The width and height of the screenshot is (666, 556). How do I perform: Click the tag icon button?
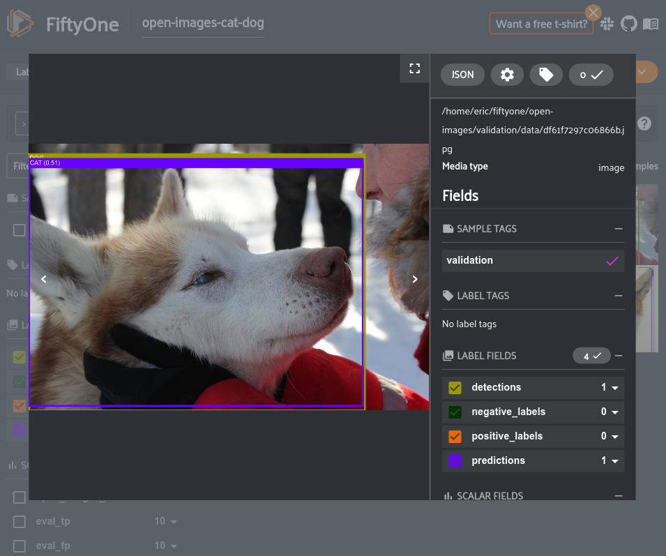click(x=546, y=75)
